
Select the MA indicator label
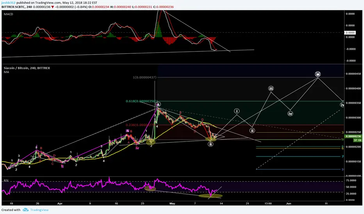point(6,72)
